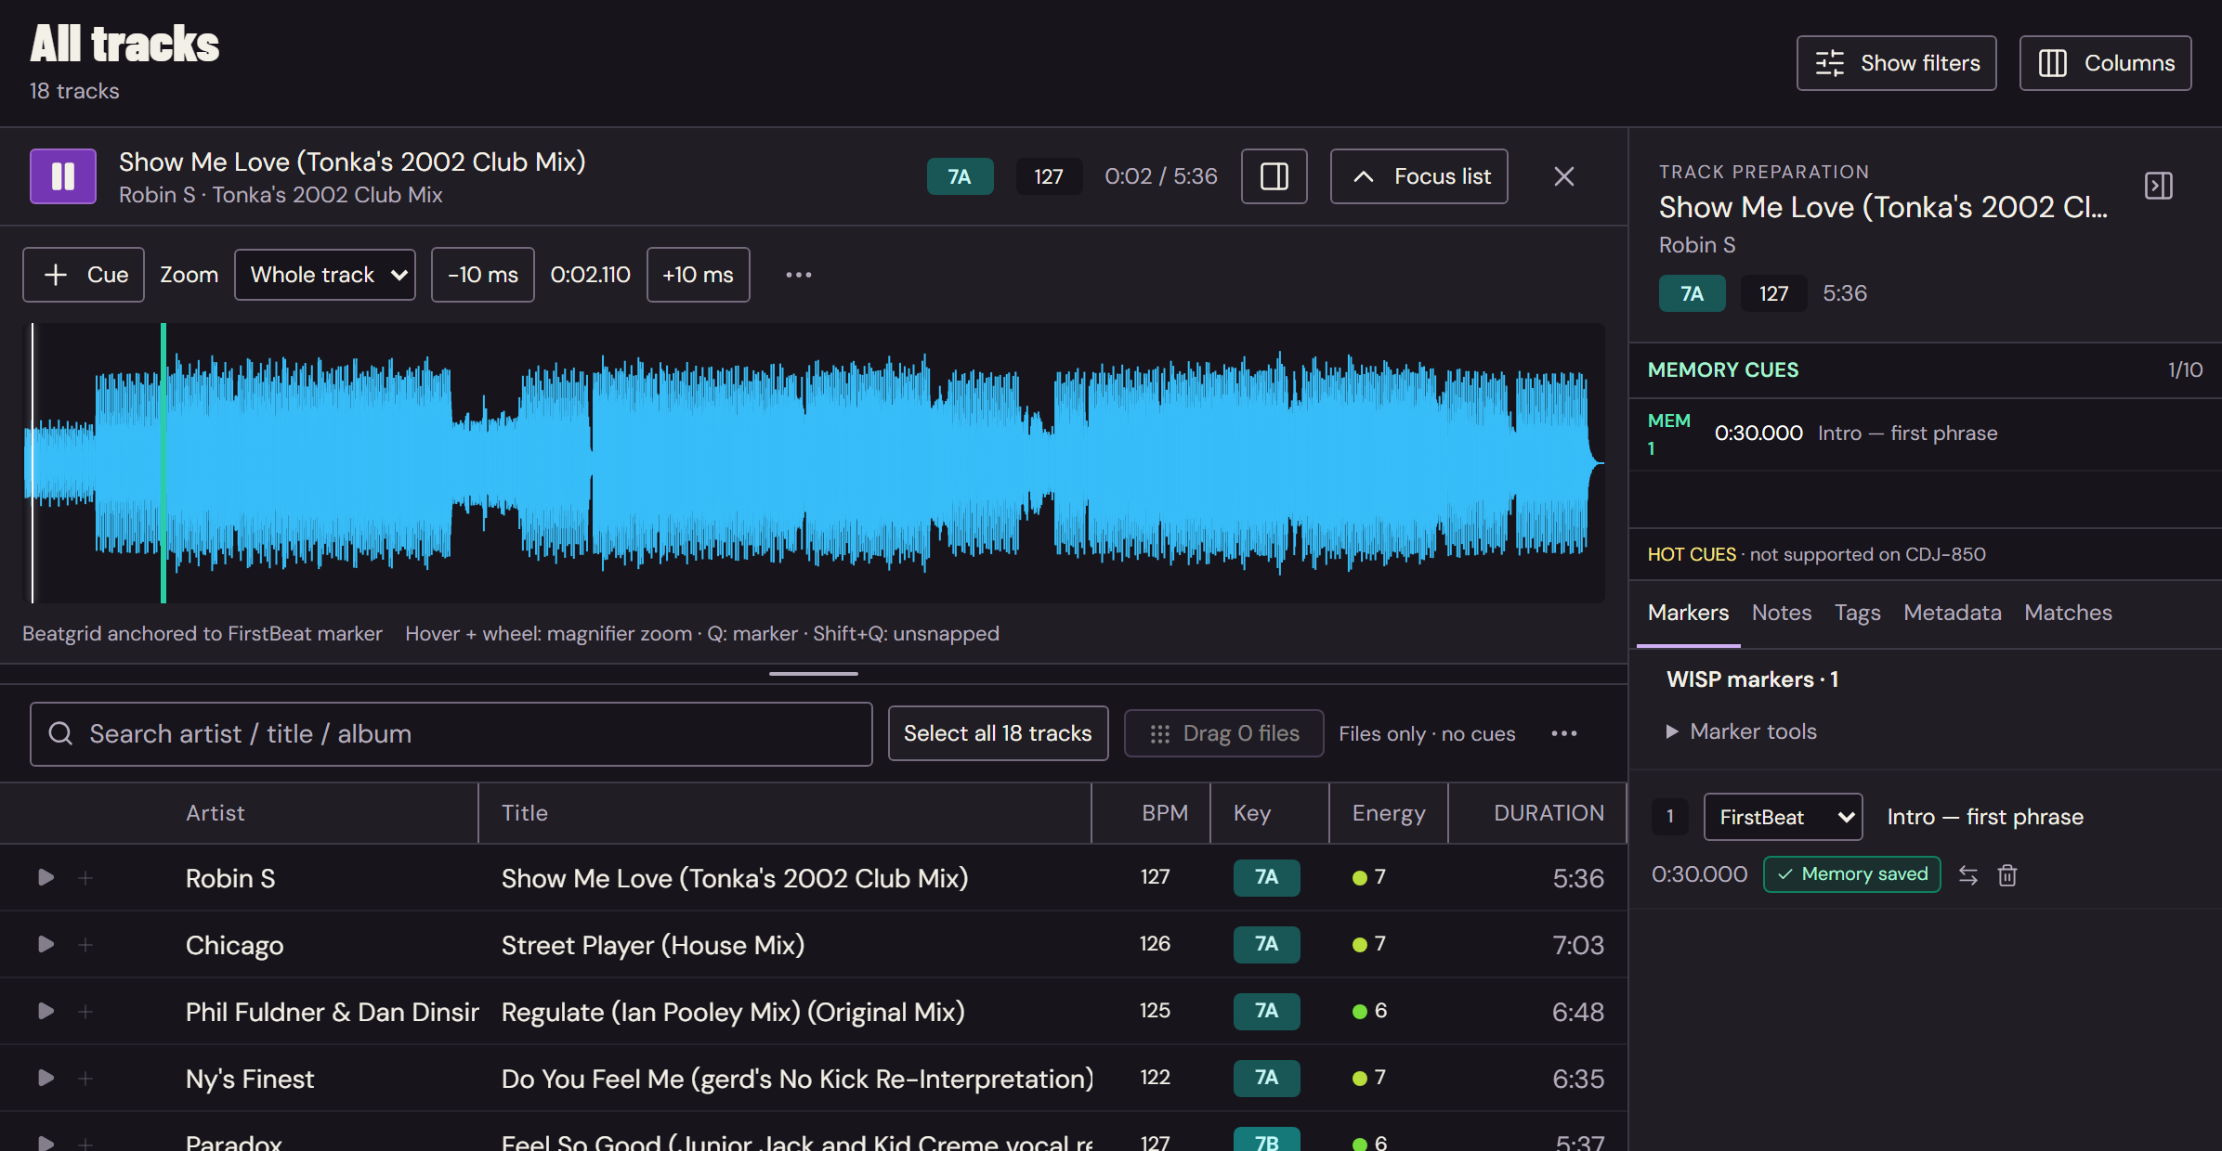
Task: Seek by clicking the blue waveform
Action: click(x=814, y=462)
